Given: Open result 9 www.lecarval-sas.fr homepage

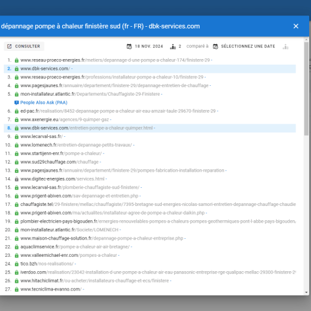Looking at the screenshot, I should pos(42,137).
